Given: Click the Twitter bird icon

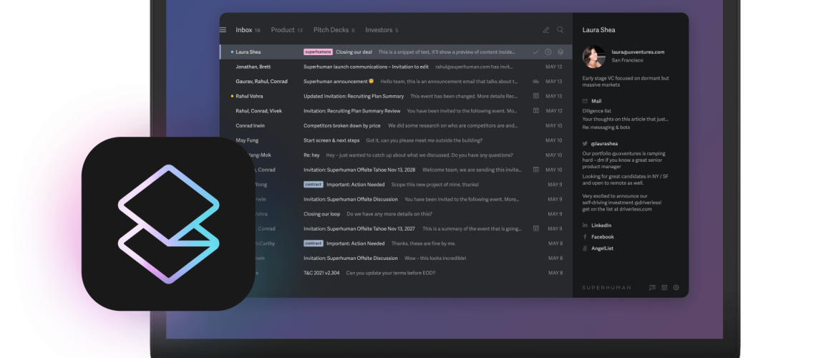Looking at the screenshot, I should click(x=585, y=144).
